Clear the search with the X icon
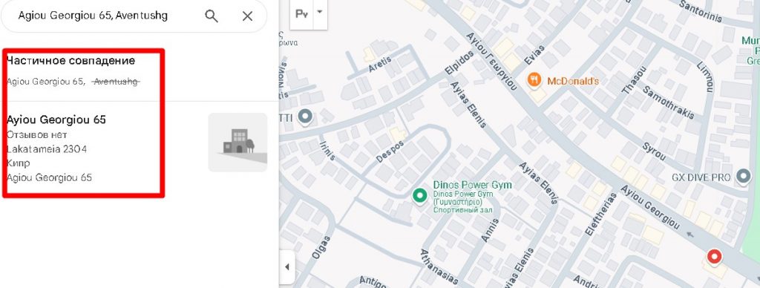This screenshot has height=288, width=760. point(247,16)
